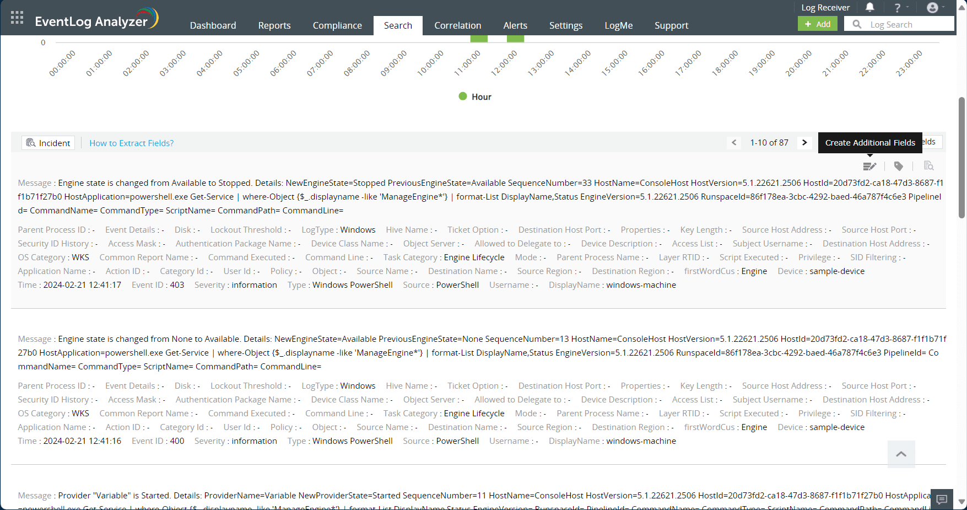
Task: Open the notifications bell icon
Action: coord(871,7)
